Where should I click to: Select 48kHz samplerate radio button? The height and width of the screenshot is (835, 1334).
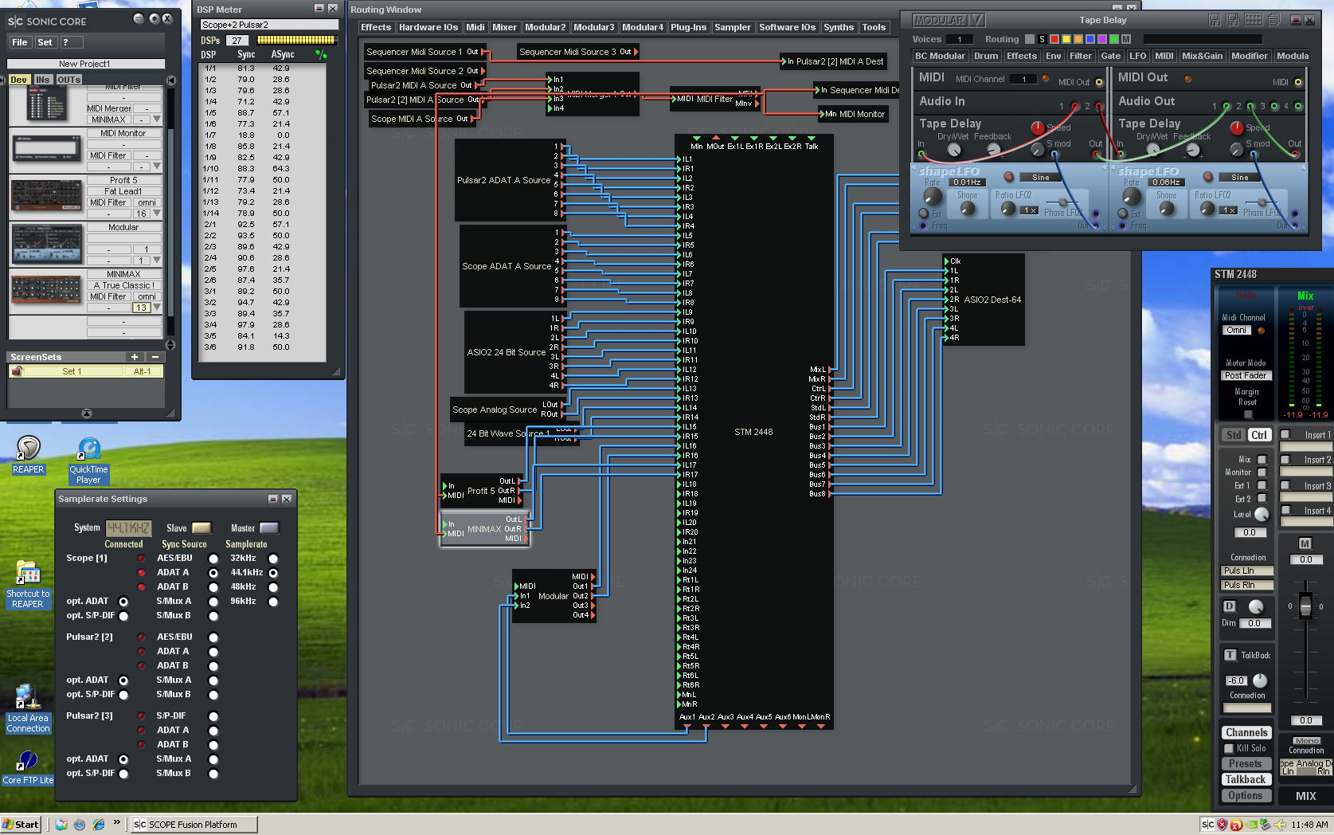(x=273, y=587)
